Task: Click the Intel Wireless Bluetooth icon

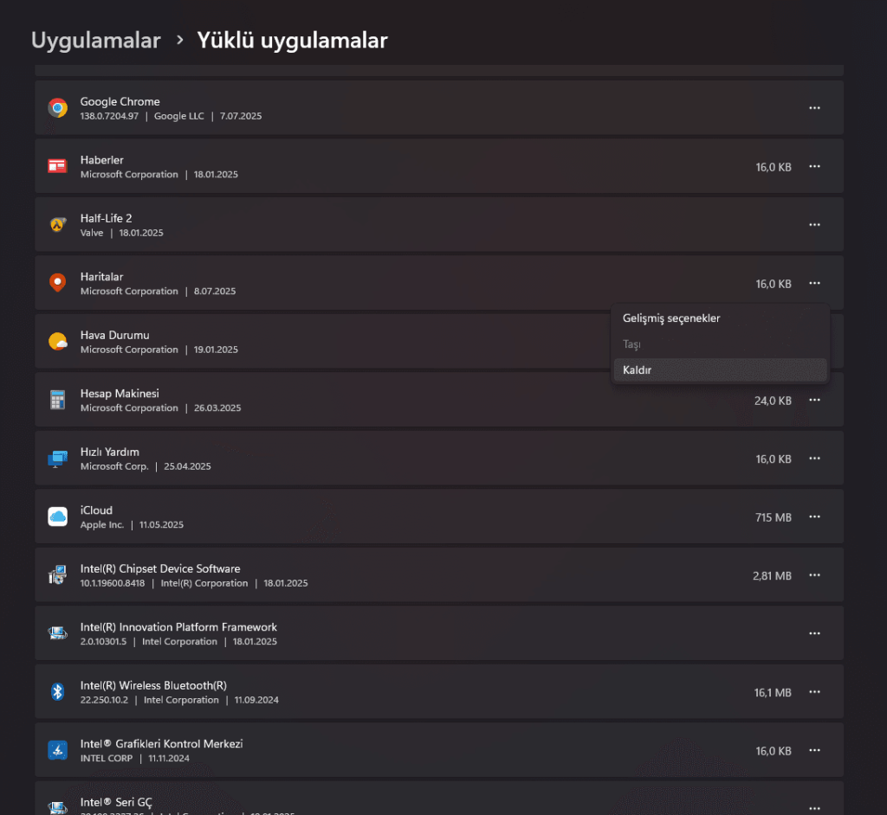Action: click(x=58, y=692)
